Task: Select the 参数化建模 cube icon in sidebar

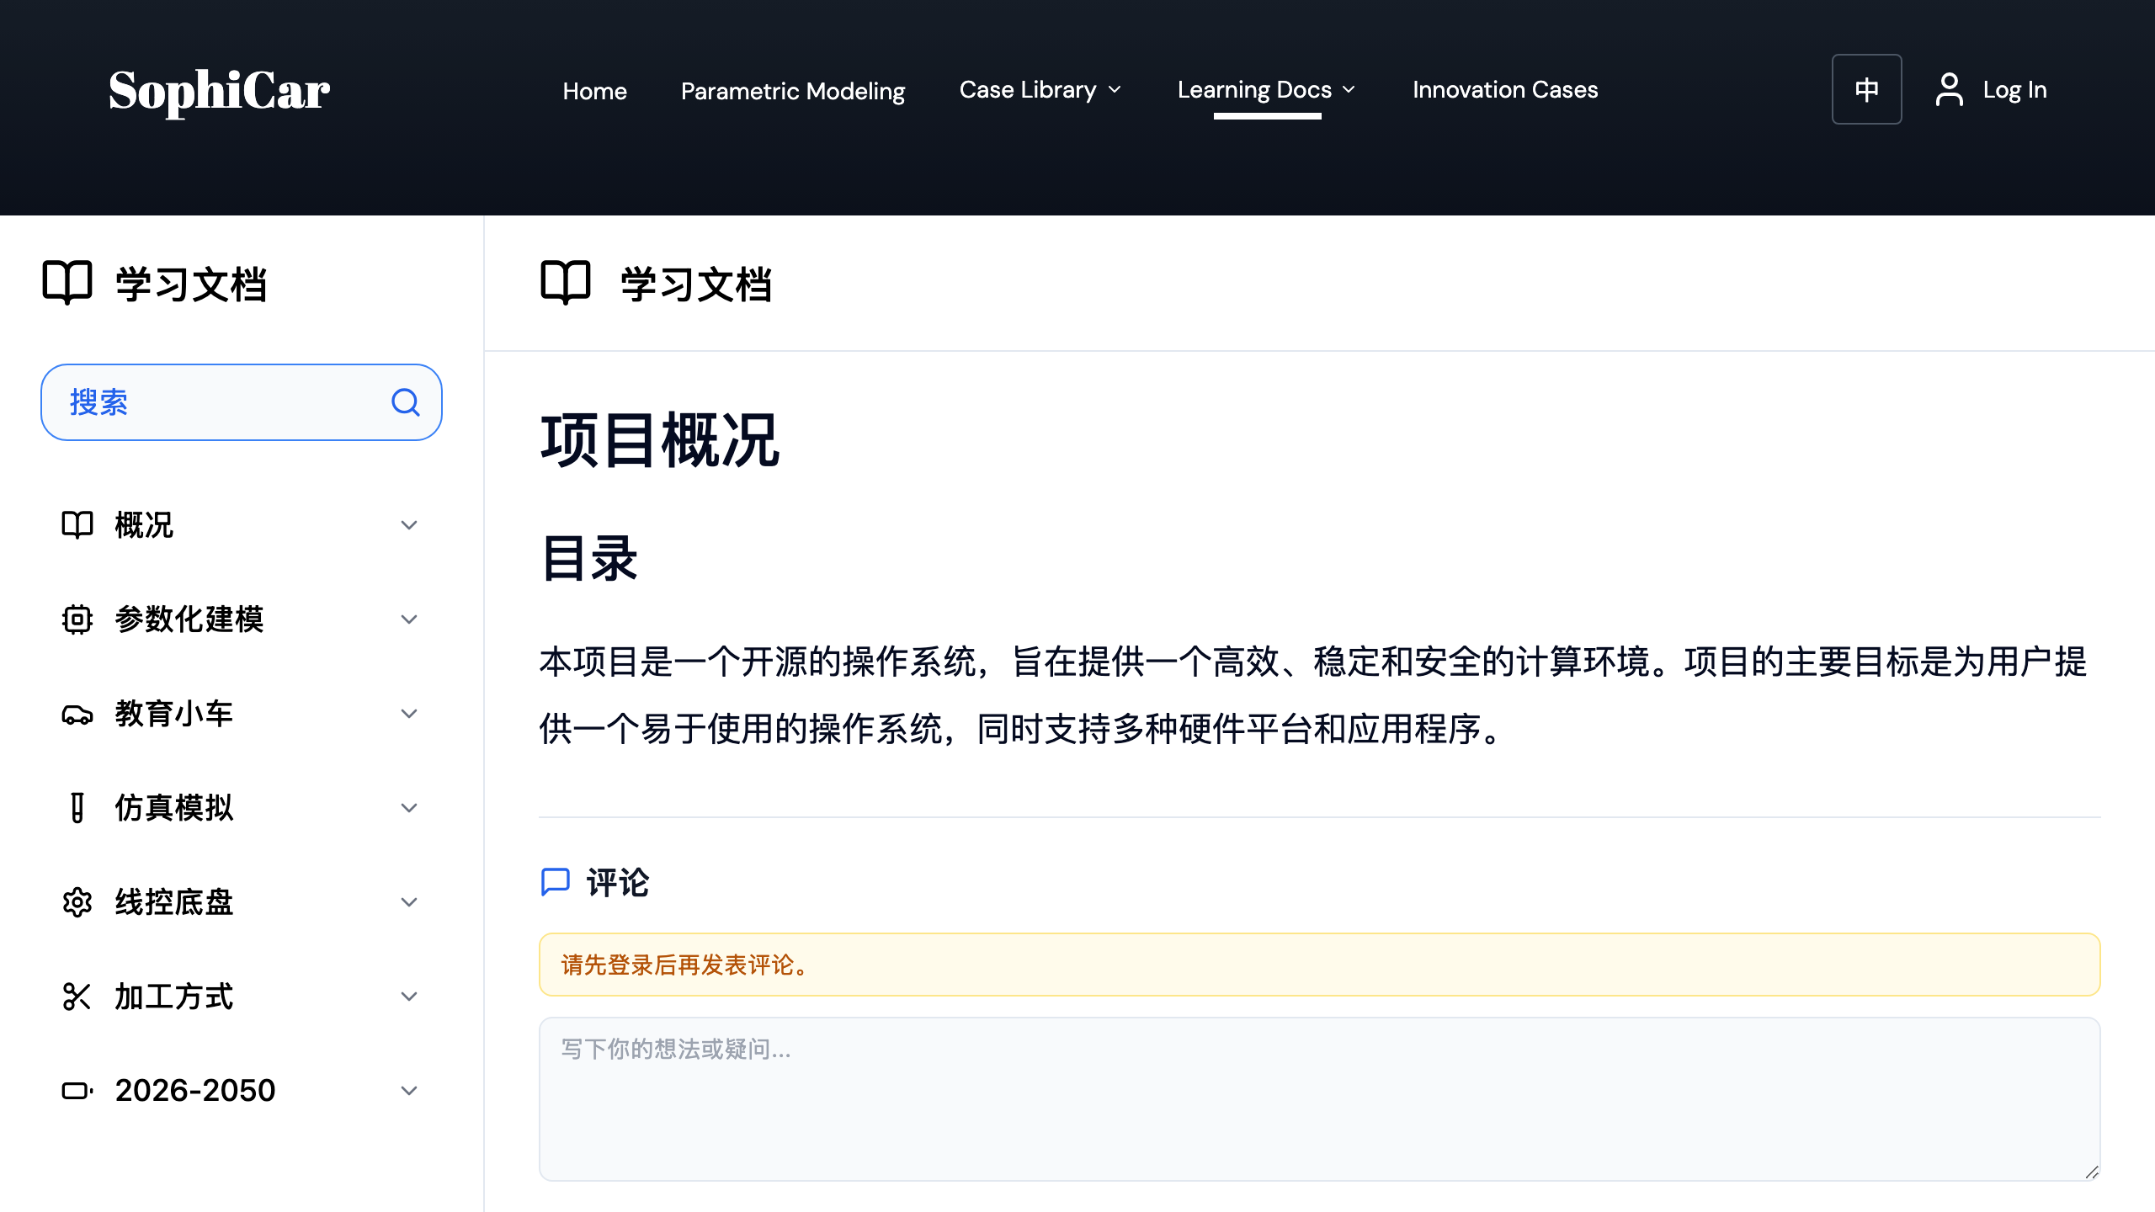Action: coord(77,619)
